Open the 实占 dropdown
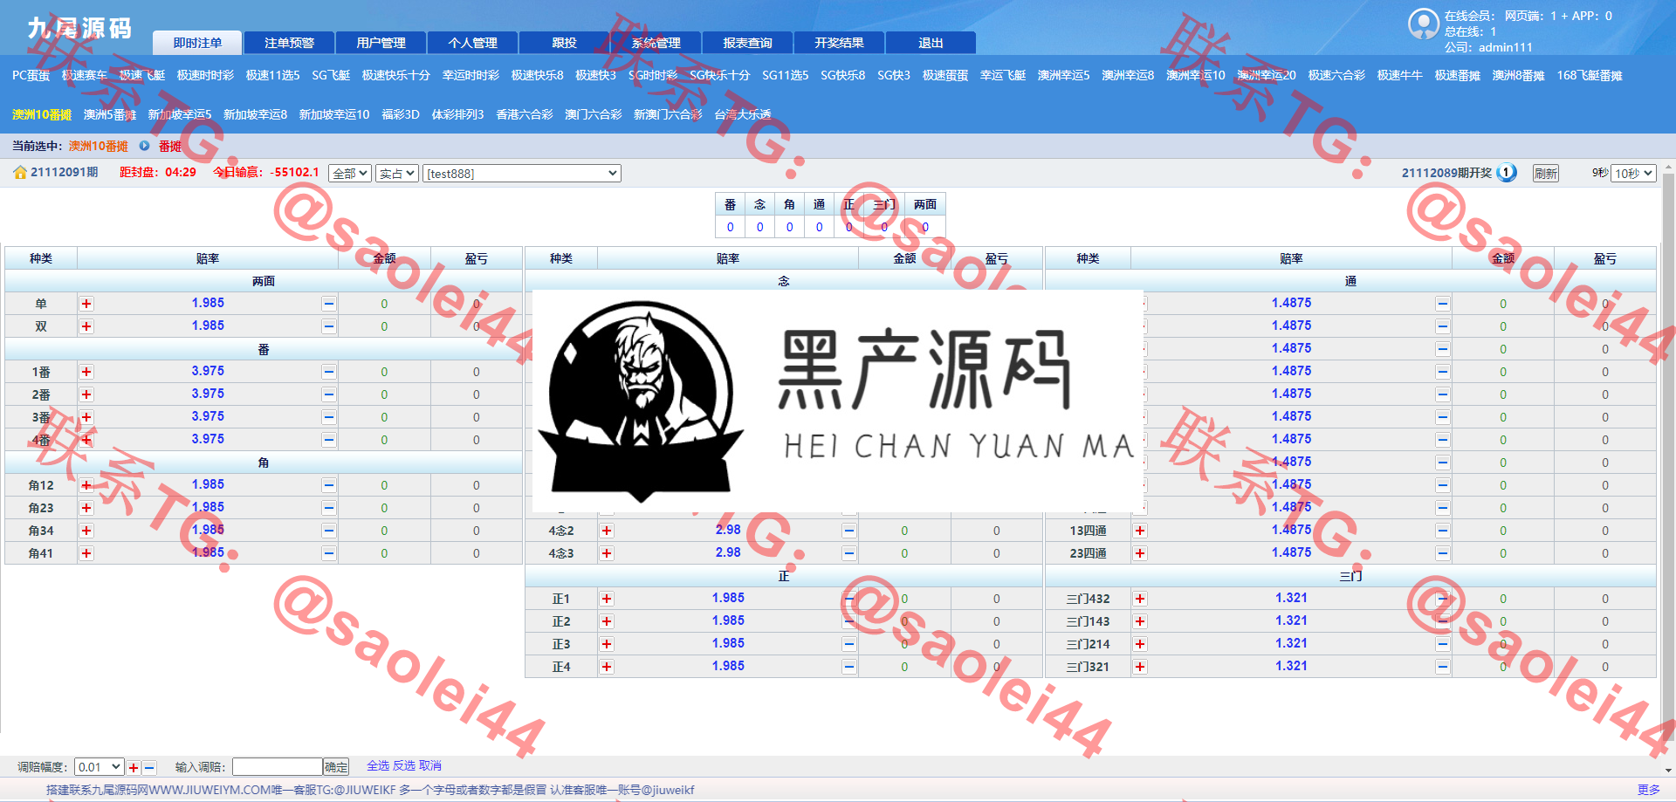Image resolution: width=1676 pixels, height=802 pixels. point(397,174)
